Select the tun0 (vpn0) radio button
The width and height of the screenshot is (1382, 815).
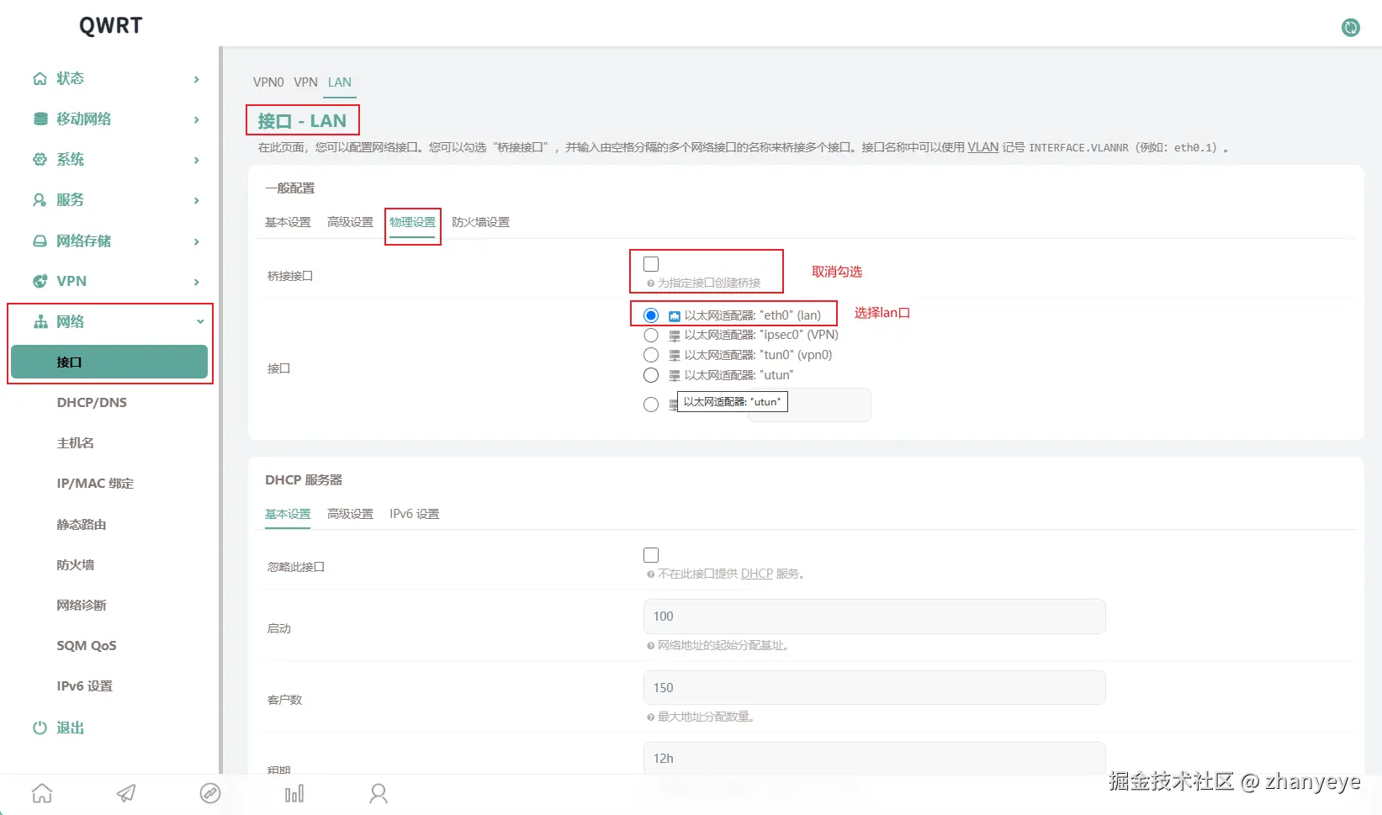[651, 355]
